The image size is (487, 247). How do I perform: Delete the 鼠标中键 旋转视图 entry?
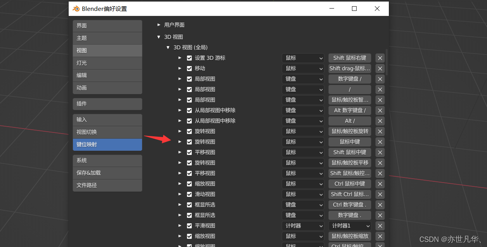click(380, 142)
